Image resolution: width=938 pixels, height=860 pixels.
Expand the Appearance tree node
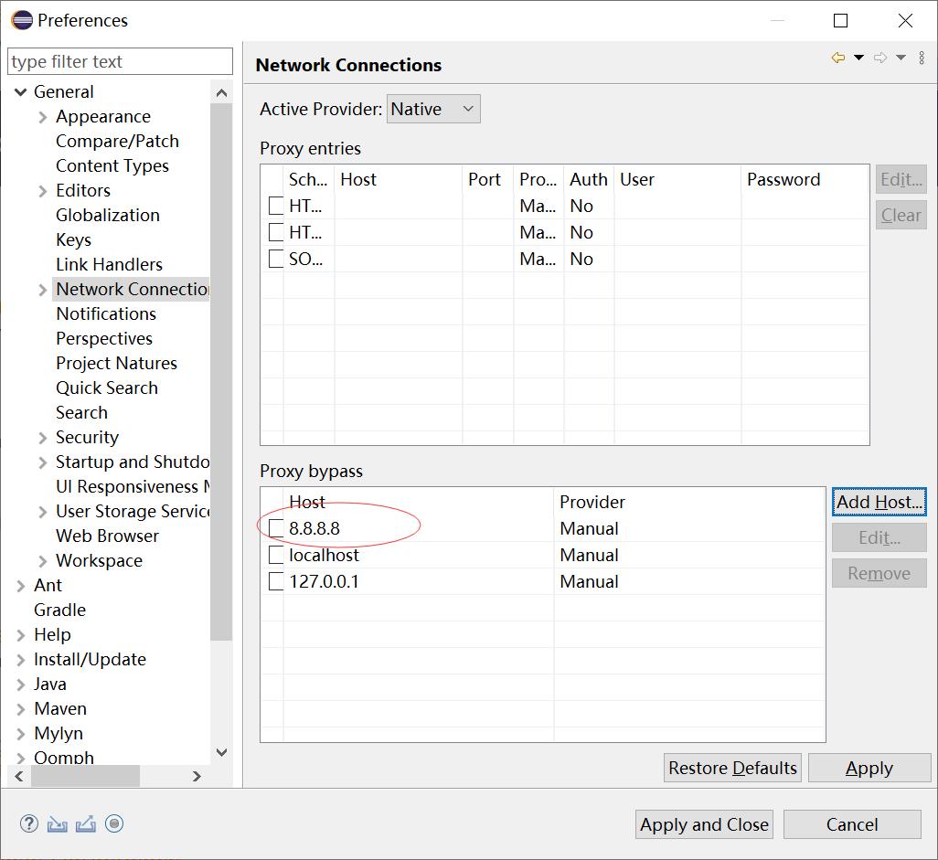coord(42,117)
